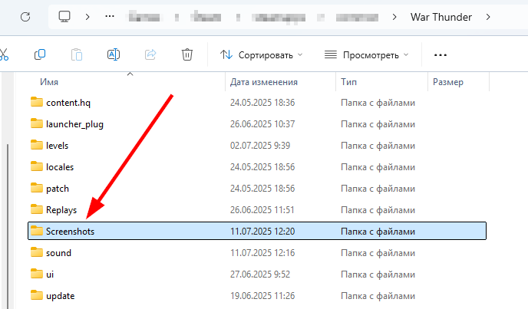Click the Refresh icon

[25, 17]
